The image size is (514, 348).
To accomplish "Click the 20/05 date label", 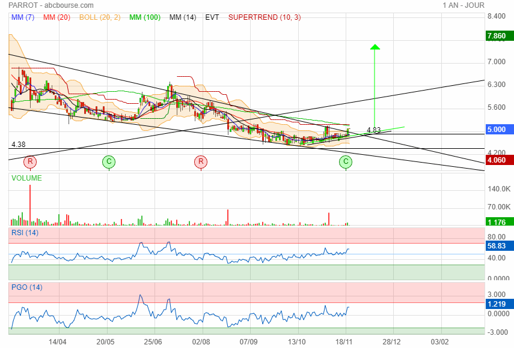I will pyautogui.click(x=106, y=342).
